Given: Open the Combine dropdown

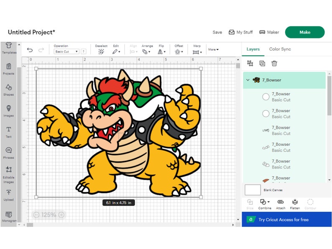Looking at the screenshot, I should (265, 204).
